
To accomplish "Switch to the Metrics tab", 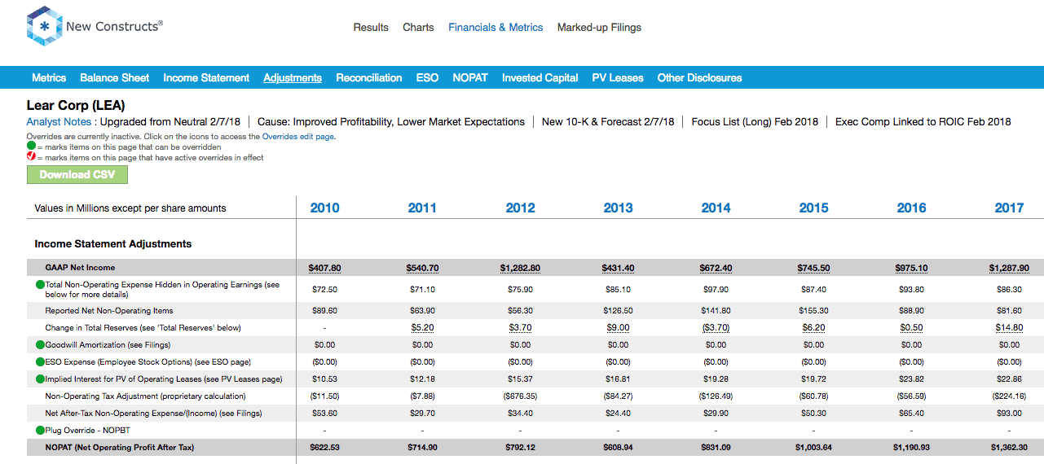I will [49, 78].
